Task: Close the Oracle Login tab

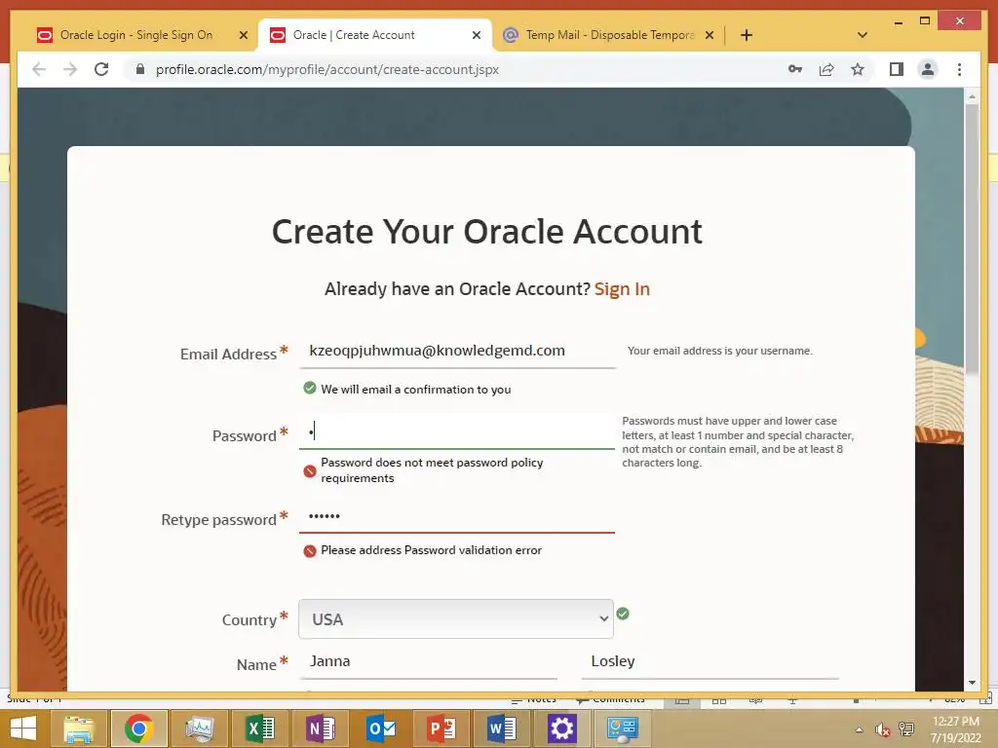Action: [x=243, y=36]
